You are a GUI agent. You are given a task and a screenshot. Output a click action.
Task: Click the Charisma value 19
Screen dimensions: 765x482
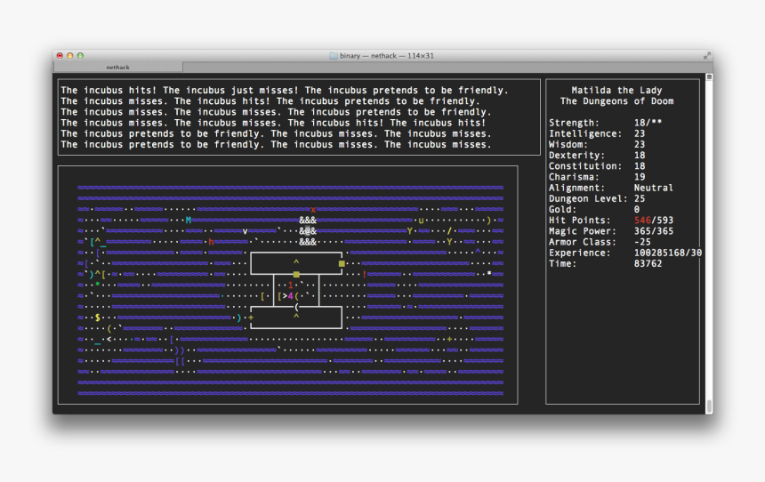pos(640,177)
